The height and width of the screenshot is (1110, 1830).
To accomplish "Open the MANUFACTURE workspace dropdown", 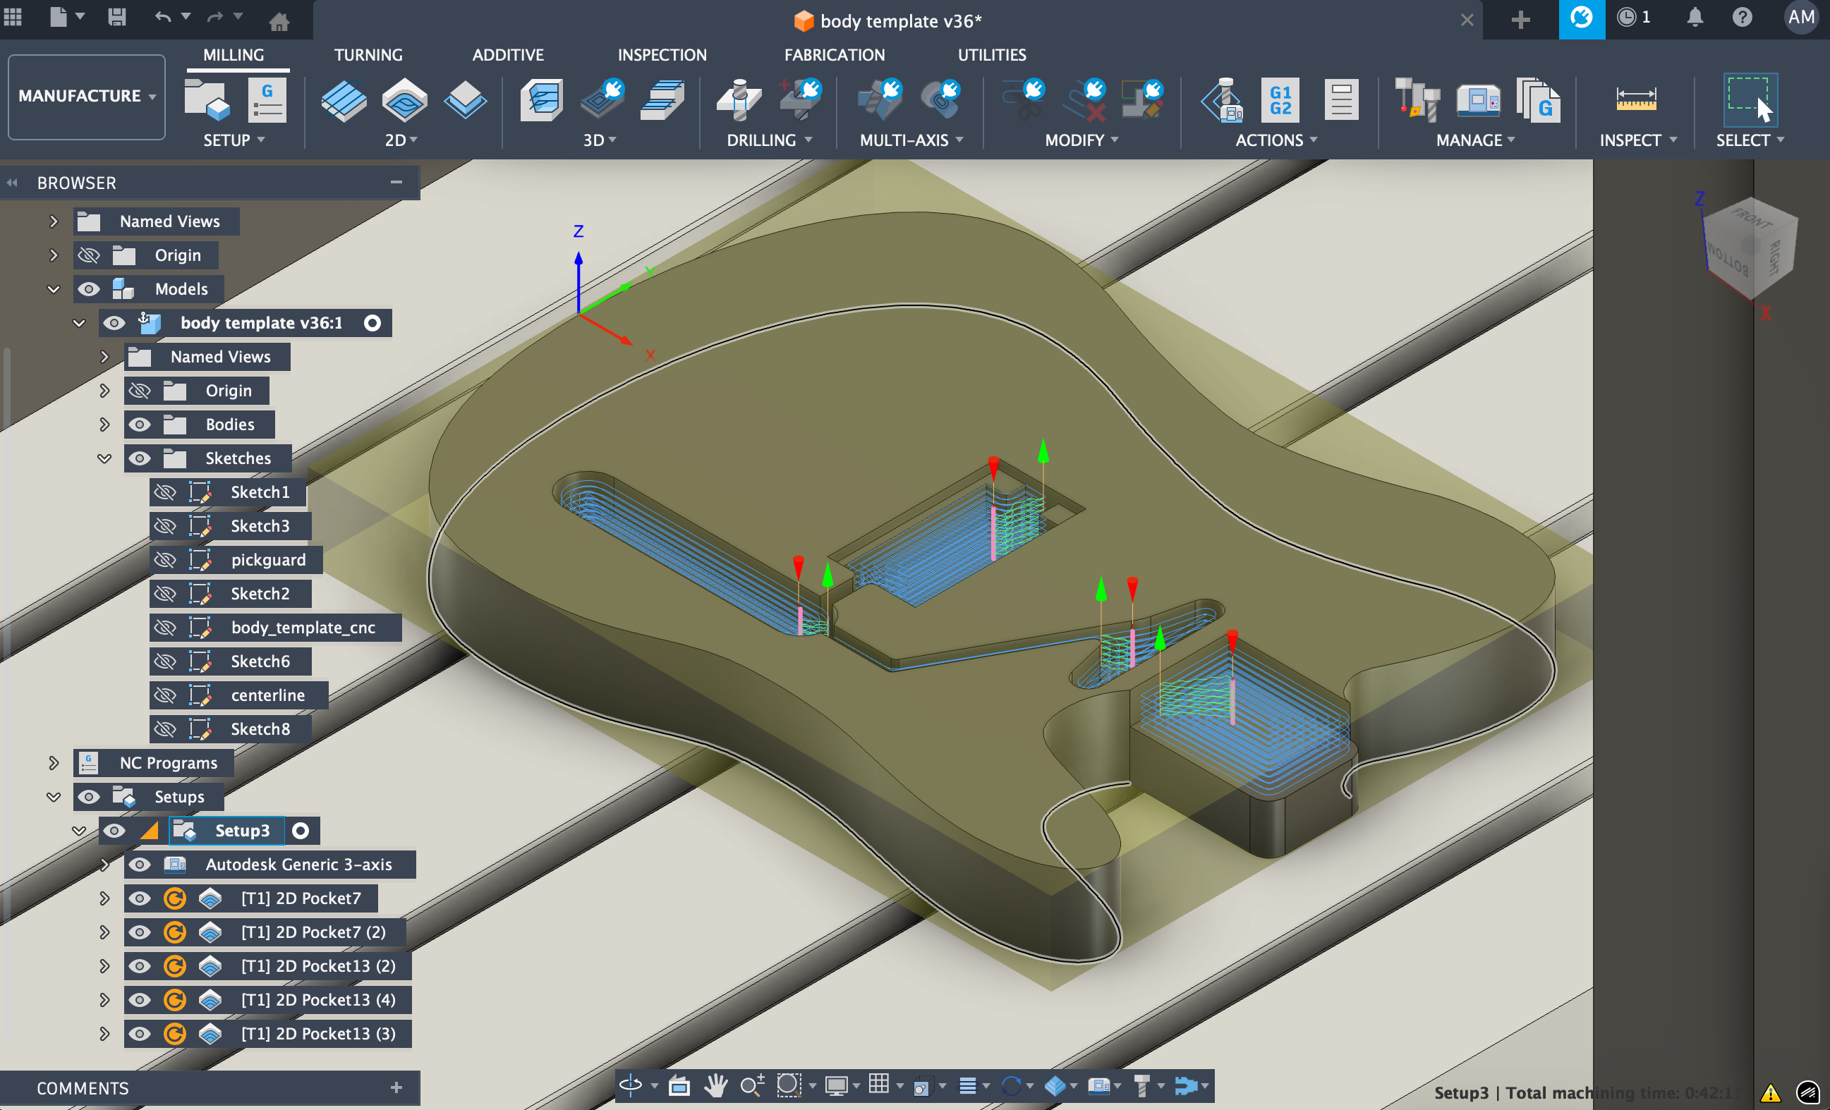I will point(87,97).
